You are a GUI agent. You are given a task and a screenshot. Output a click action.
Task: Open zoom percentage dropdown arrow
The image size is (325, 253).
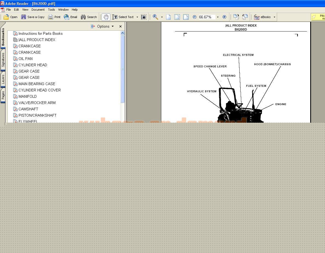pyautogui.click(x=218, y=17)
